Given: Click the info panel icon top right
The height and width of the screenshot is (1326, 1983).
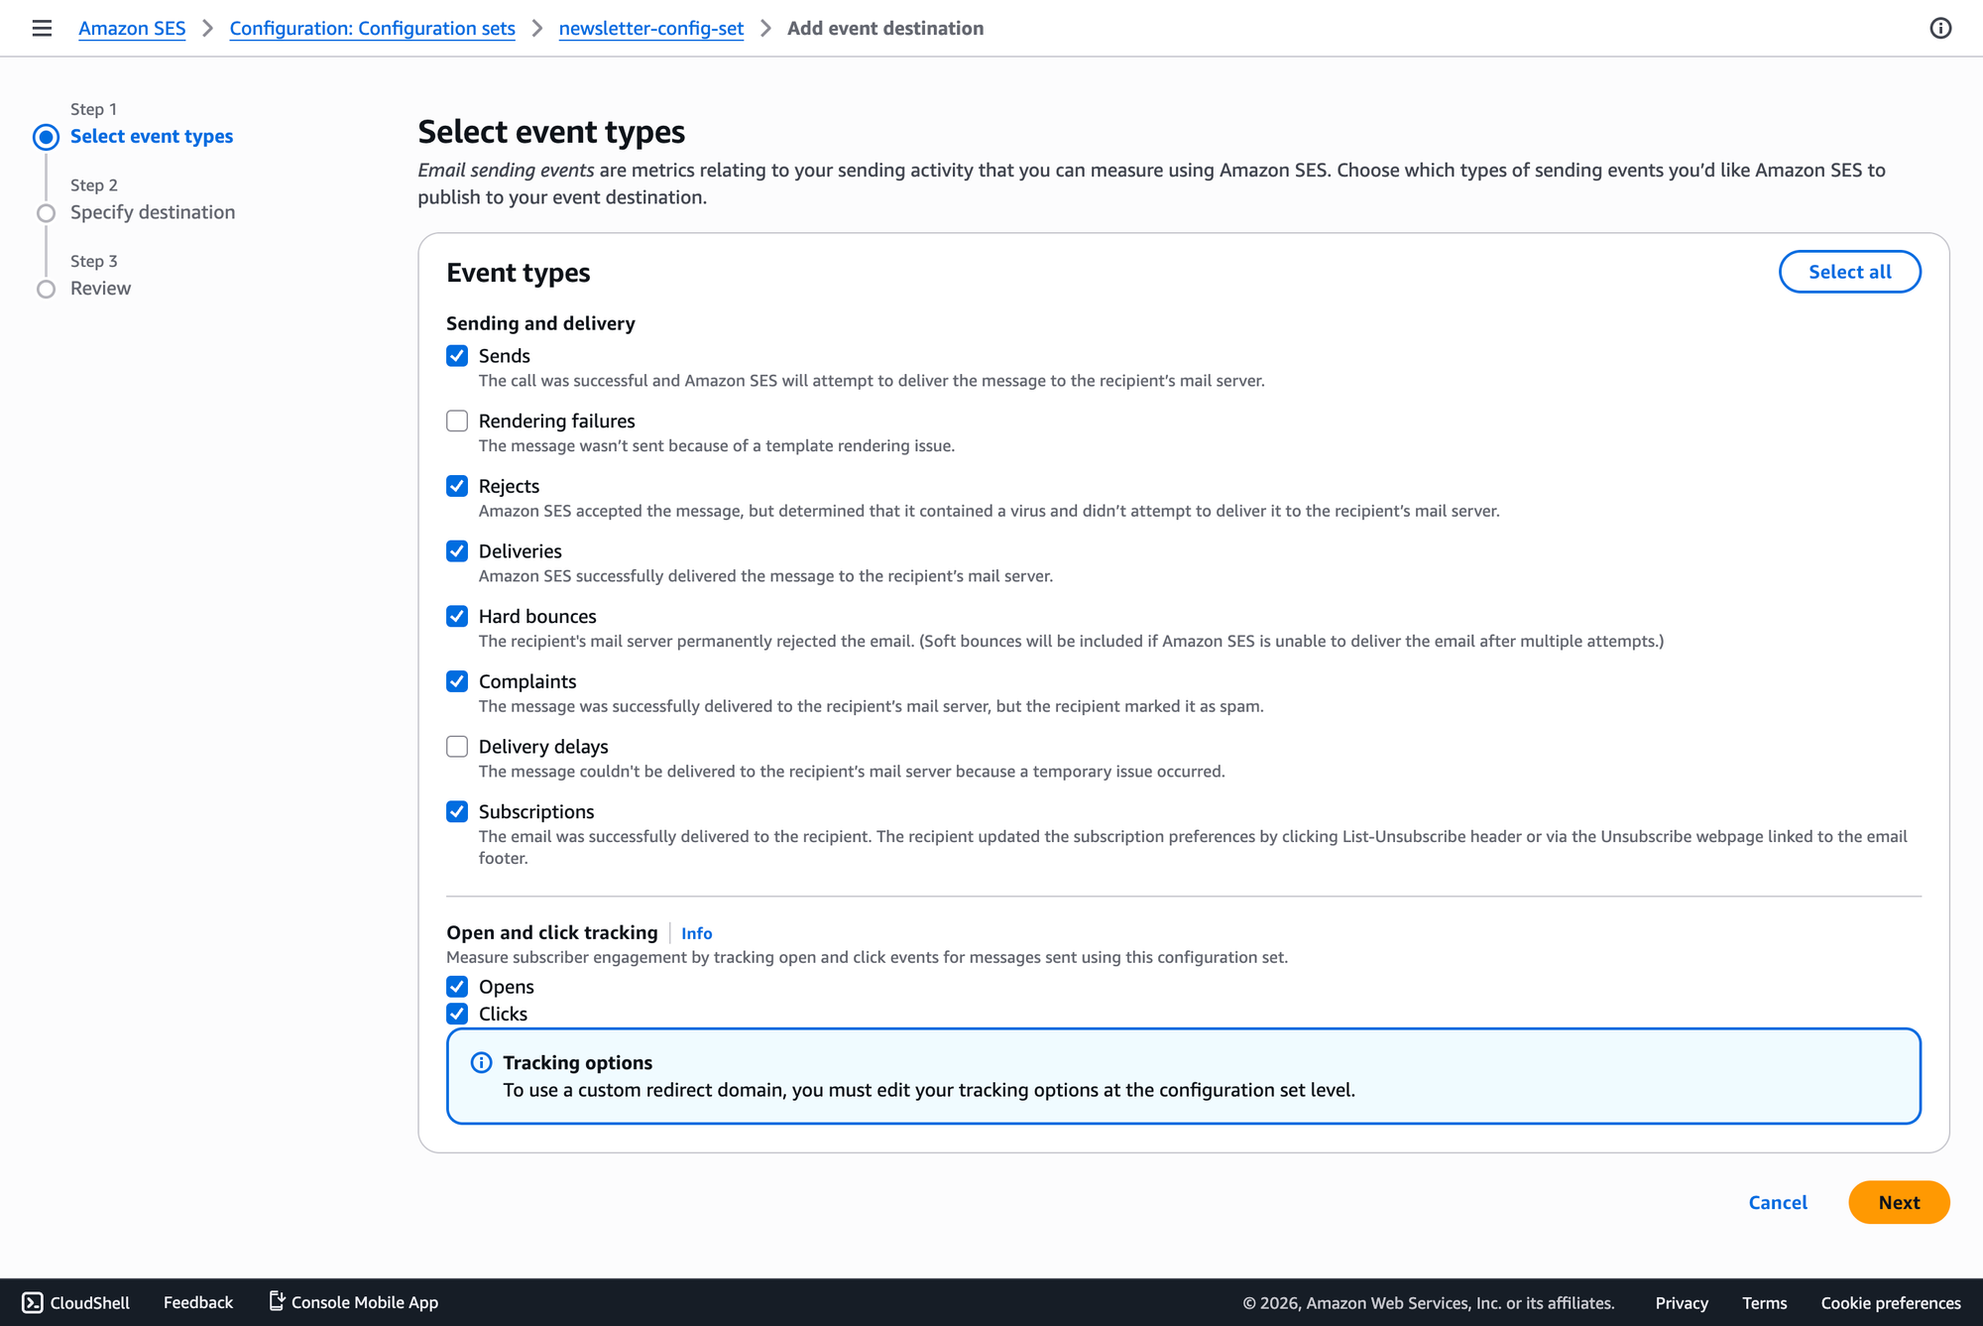Looking at the screenshot, I should tap(1940, 28).
